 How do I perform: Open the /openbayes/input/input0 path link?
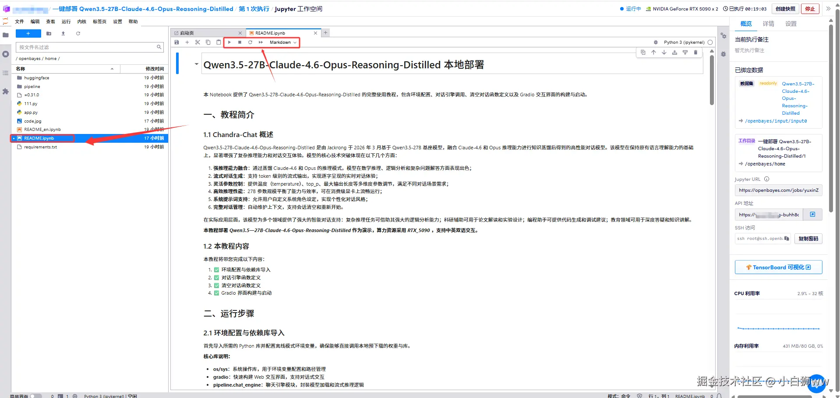click(x=776, y=121)
